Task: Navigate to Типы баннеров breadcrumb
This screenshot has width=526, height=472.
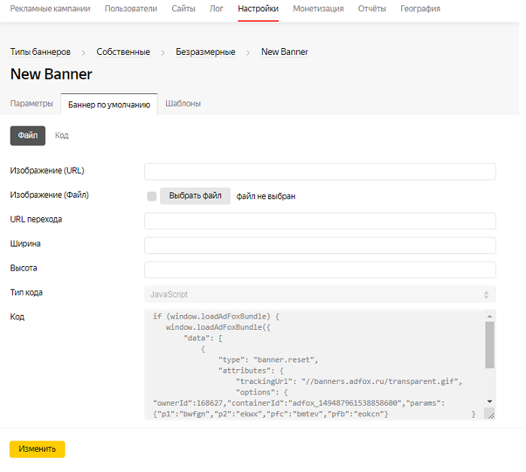Action: click(41, 52)
